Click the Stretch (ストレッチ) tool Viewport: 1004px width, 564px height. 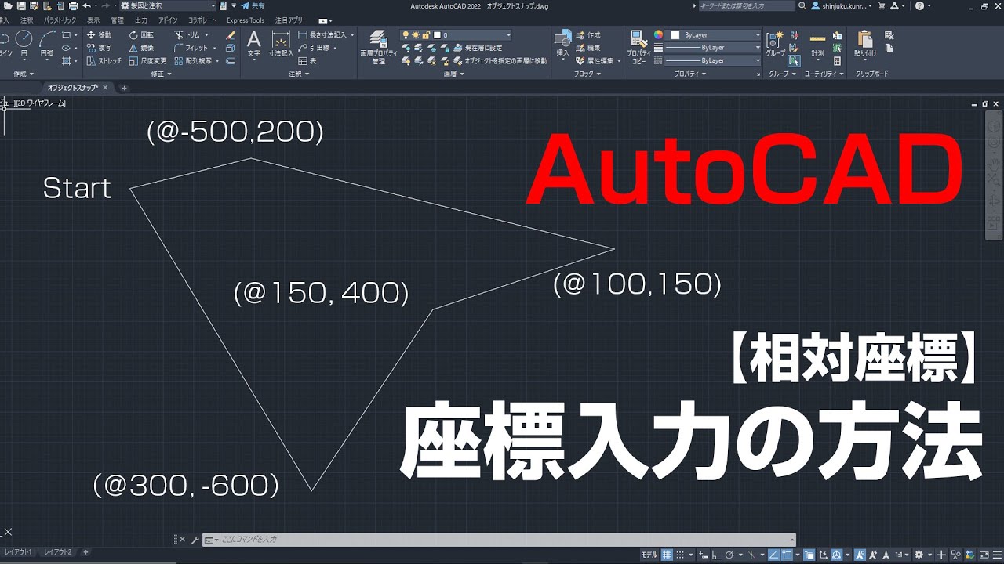(x=104, y=60)
